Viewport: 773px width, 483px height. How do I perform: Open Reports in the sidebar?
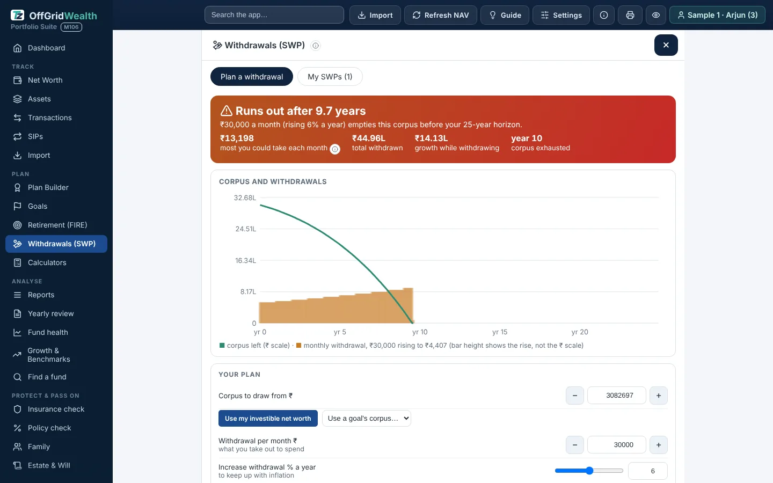click(x=56, y=295)
